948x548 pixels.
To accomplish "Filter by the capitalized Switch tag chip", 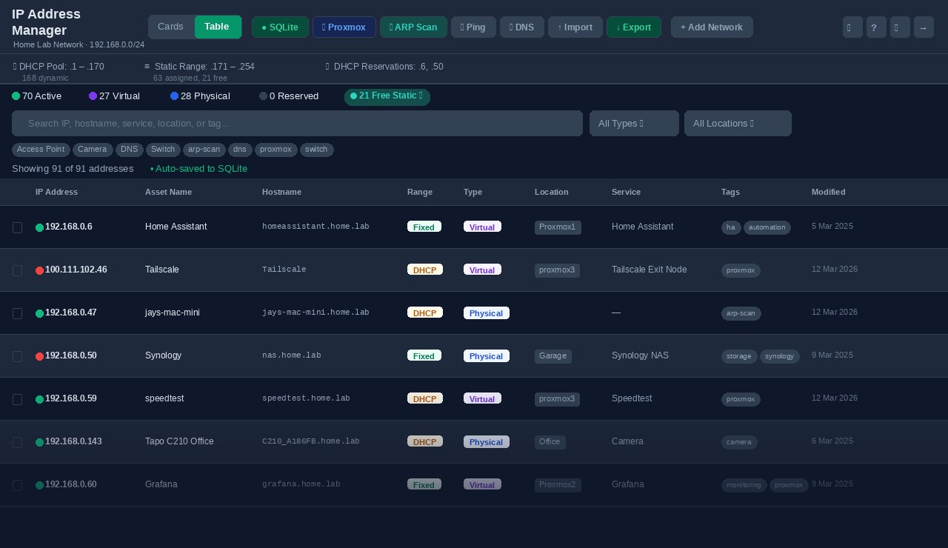I will coord(163,150).
